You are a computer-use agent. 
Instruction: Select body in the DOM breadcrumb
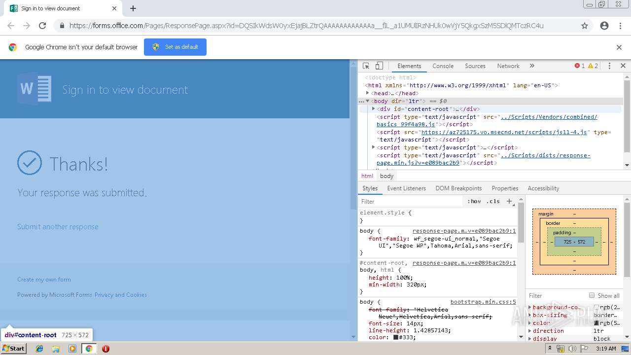point(387,176)
